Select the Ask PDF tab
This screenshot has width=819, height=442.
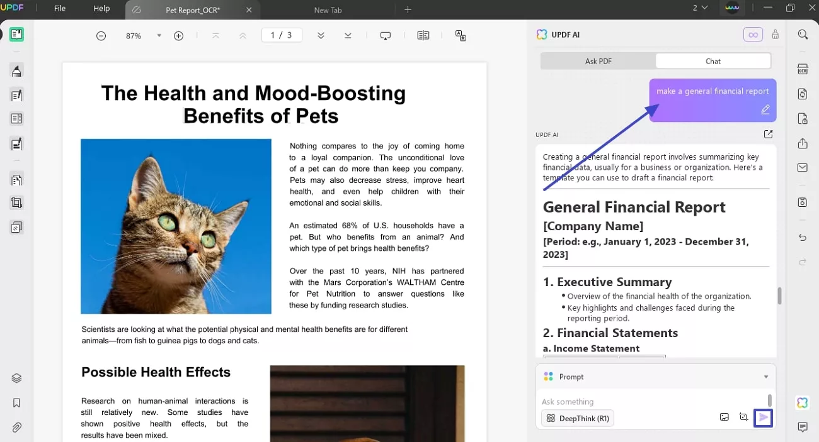coord(598,61)
